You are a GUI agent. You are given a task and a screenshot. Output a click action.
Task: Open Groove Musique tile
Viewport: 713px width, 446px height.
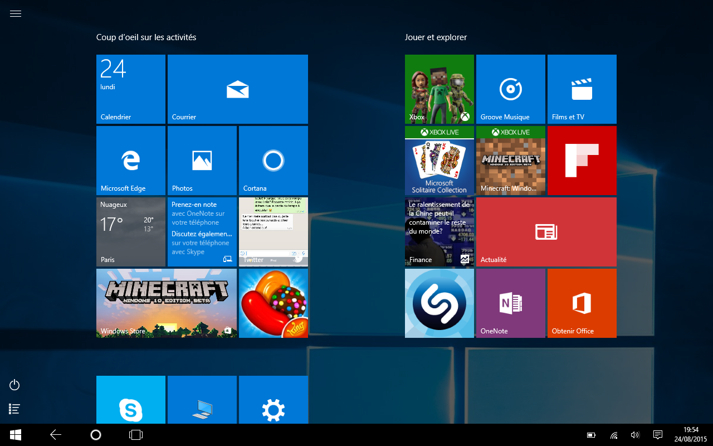511,89
